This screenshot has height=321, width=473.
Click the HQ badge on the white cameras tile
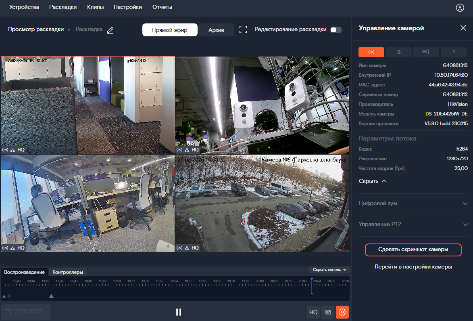tap(195, 150)
